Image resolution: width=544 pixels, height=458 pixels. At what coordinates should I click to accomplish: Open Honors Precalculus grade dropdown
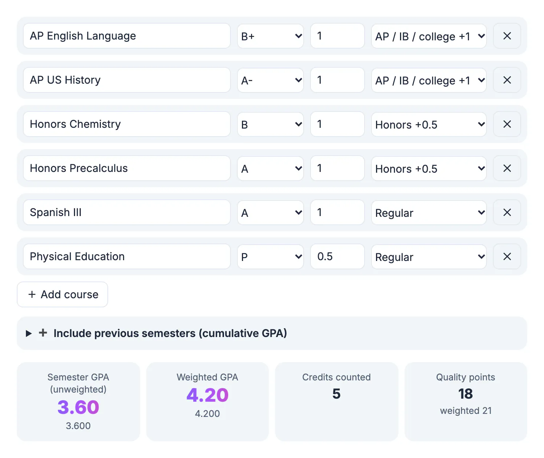click(270, 169)
